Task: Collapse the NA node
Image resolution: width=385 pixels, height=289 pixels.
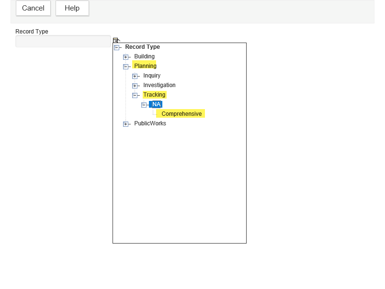Action: (144, 105)
